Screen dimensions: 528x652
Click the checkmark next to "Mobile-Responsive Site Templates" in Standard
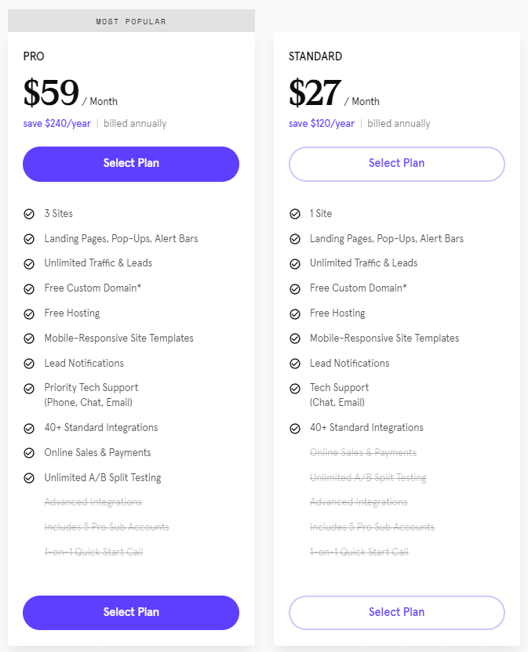click(x=295, y=338)
